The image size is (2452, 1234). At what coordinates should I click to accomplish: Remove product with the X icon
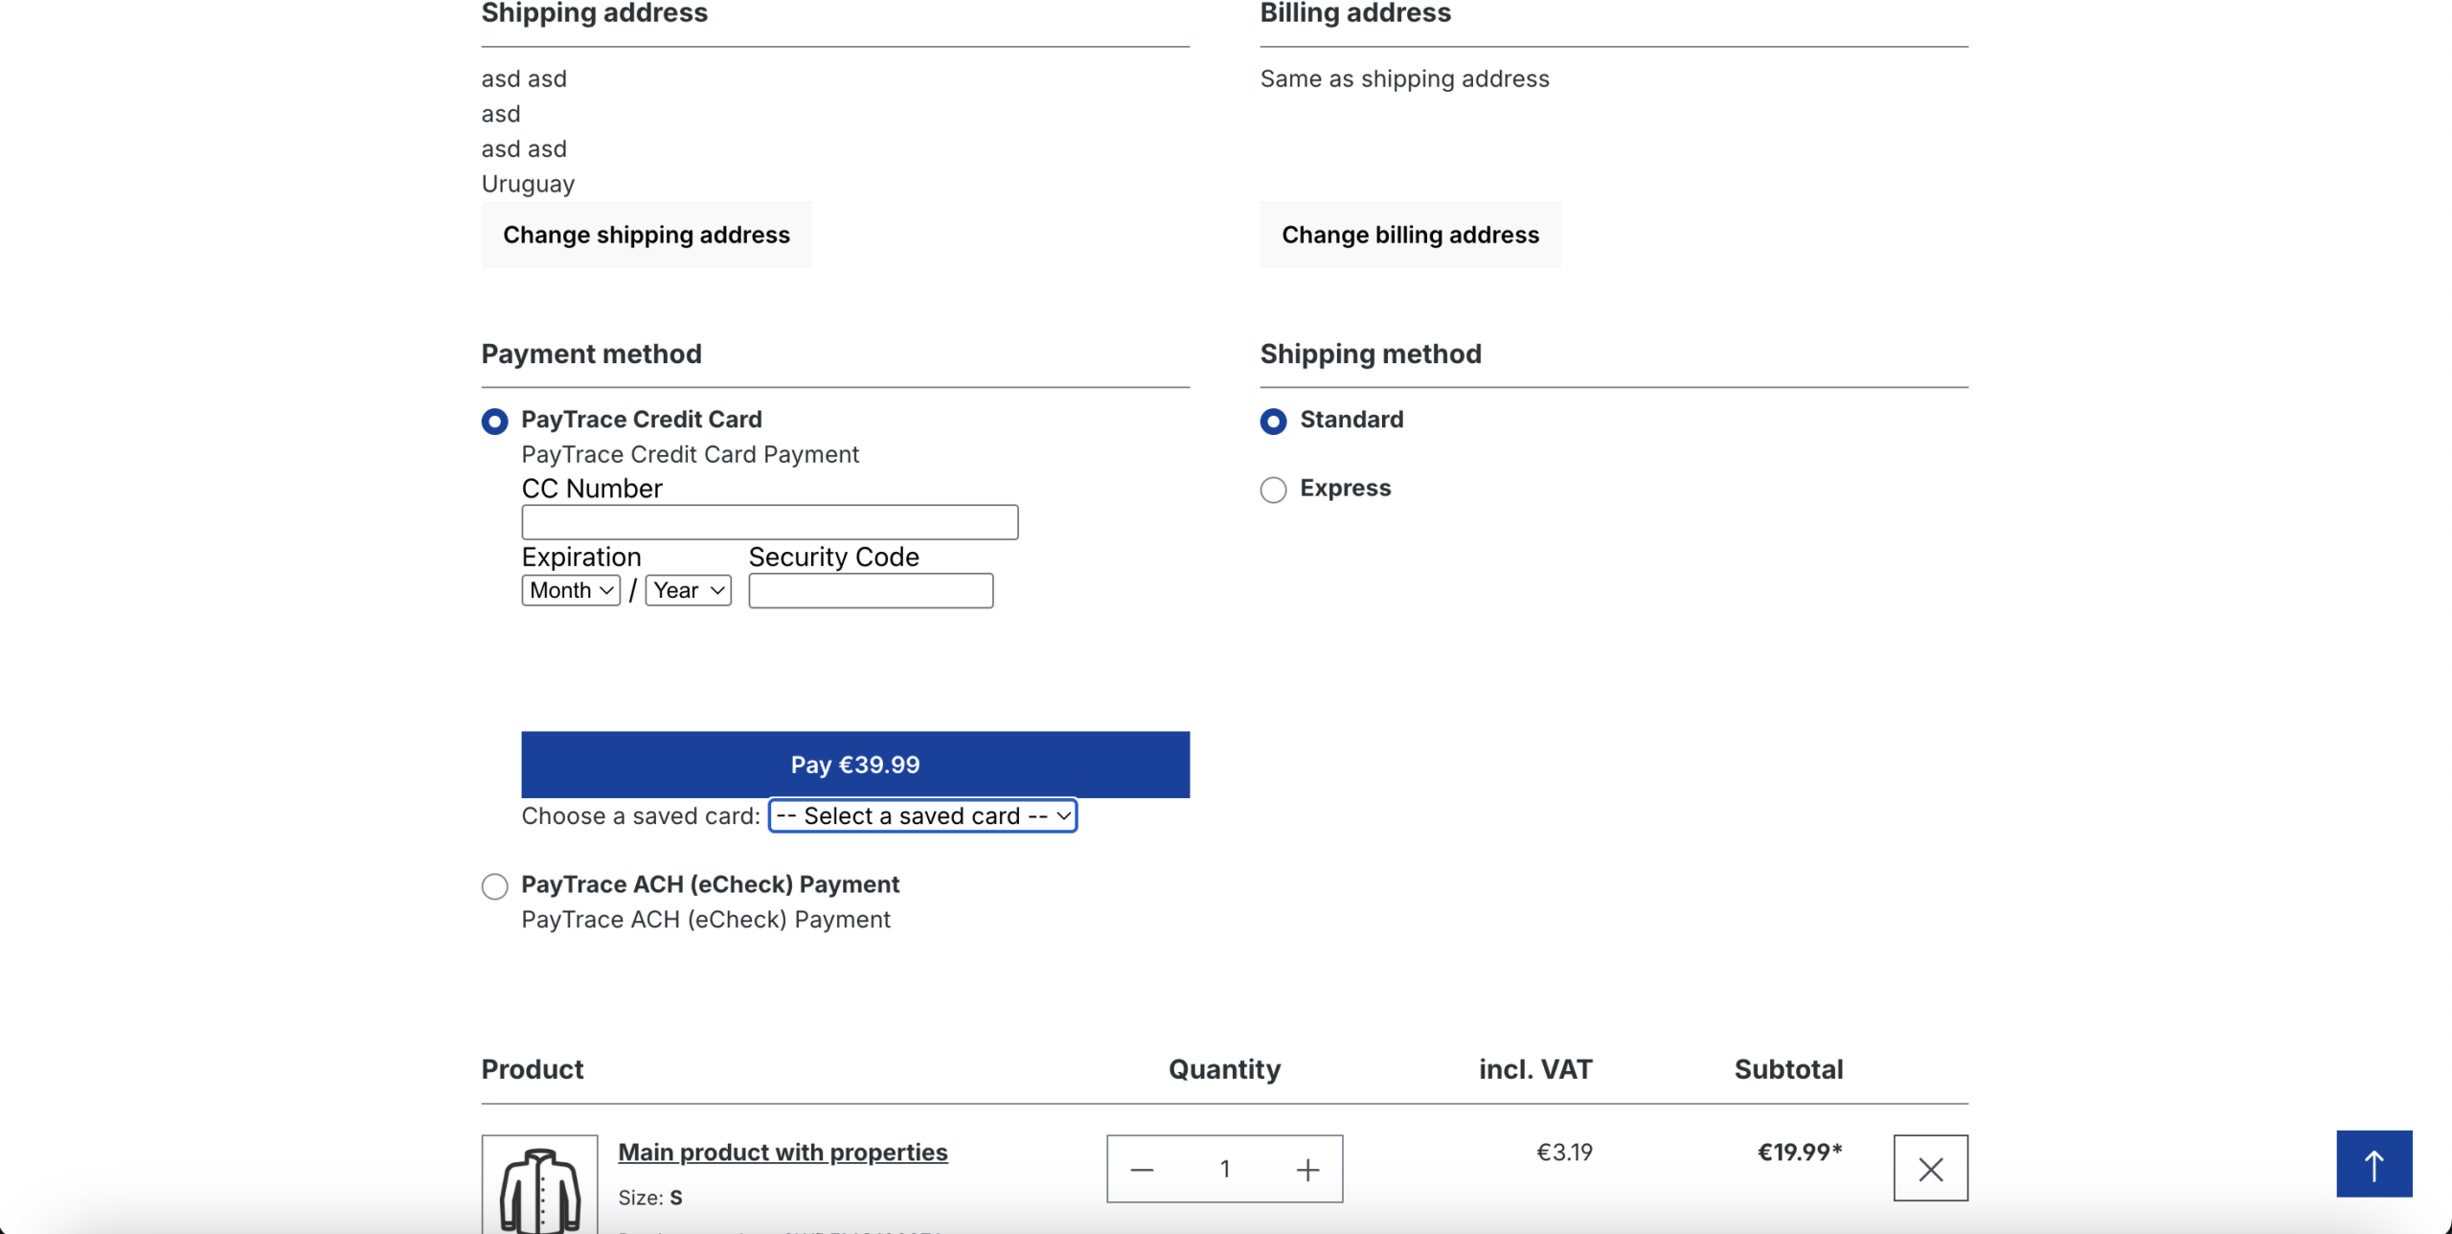(1930, 1168)
